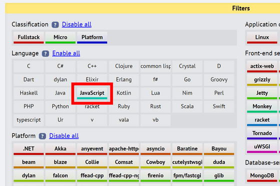Enable the Rust language filter

pyautogui.click(x=155, y=106)
